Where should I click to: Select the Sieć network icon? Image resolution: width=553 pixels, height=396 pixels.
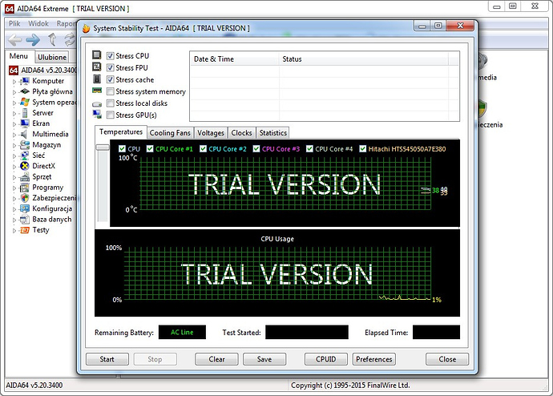point(25,156)
